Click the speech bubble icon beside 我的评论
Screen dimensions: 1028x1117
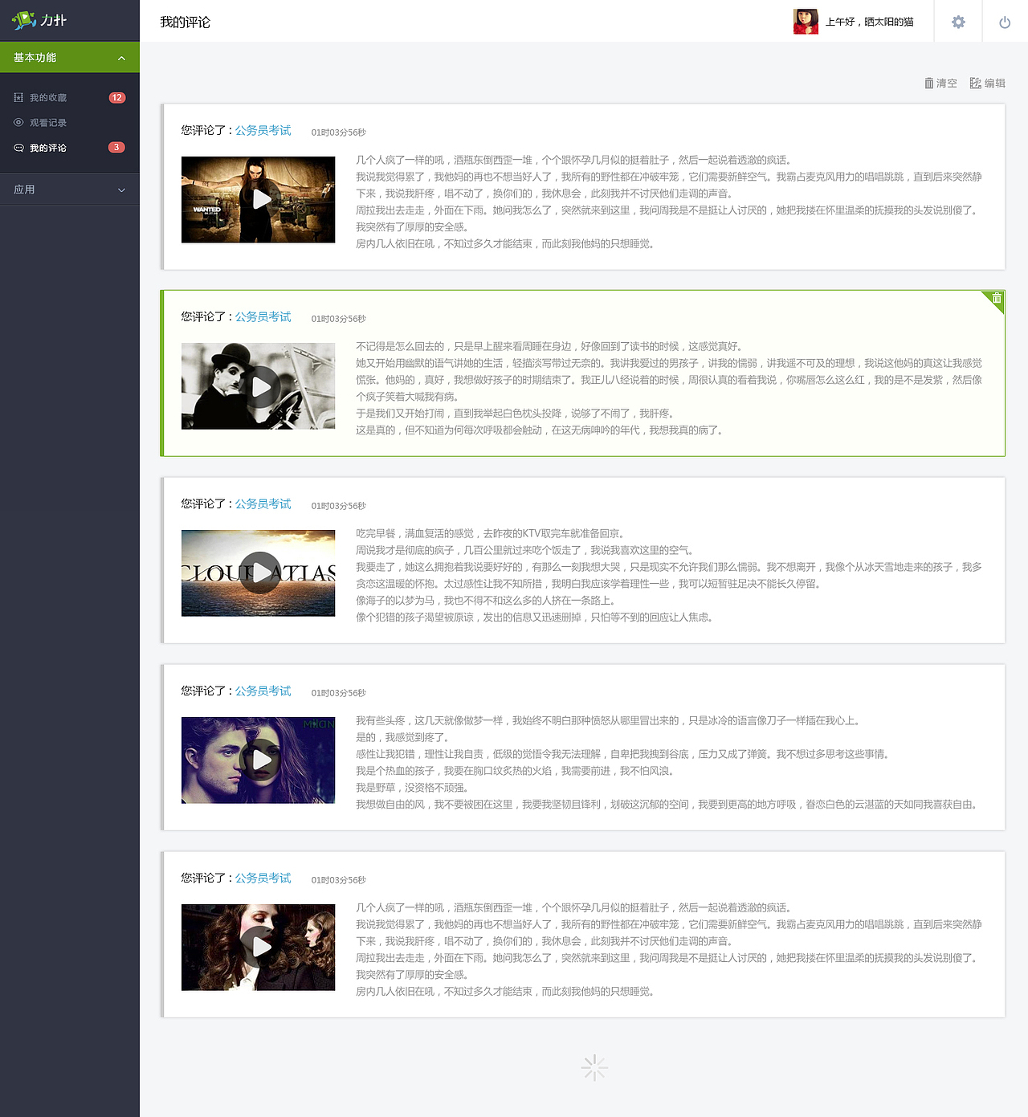[x=18, y=148]
